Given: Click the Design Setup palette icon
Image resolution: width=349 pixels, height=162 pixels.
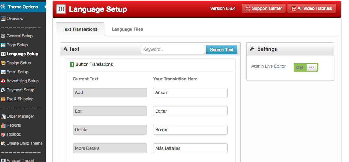Looking at the screenshot, I should click(3, 63).
